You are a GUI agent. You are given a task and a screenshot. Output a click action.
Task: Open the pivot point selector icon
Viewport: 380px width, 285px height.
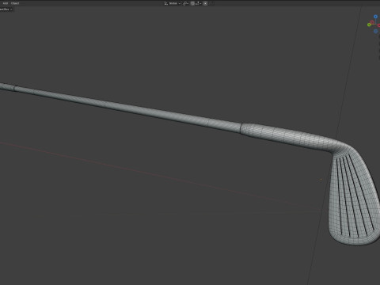tap(185, 3)
